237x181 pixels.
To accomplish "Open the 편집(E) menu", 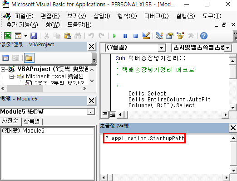I will 50,16.
